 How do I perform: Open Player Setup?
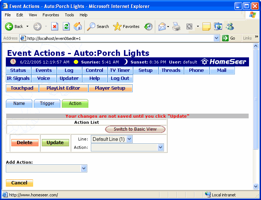click(111, 88)
